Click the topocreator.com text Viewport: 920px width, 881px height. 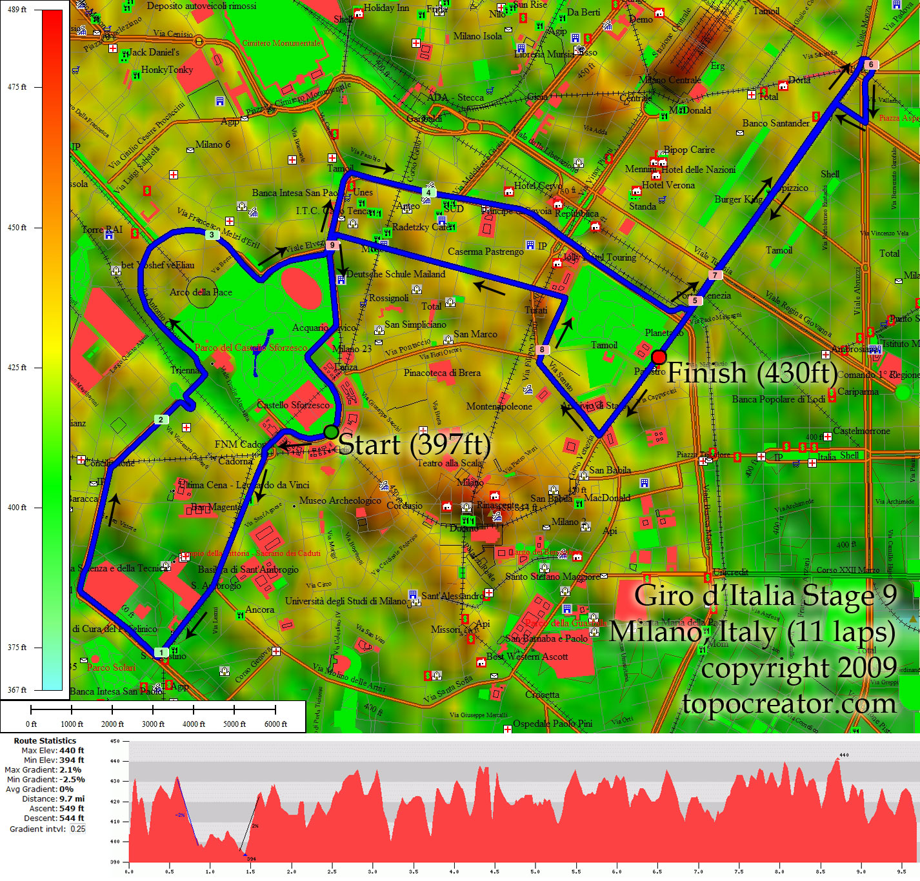(x=790, y=703)
